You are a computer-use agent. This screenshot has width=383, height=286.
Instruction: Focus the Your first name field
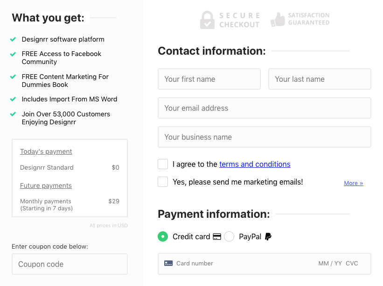pyautogui.click(x=209, y=79)
